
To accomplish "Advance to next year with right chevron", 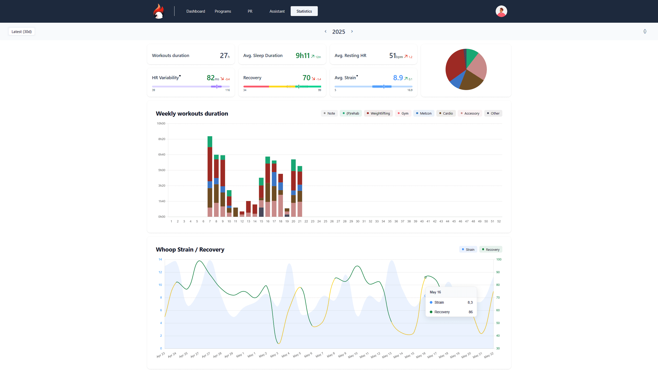I will (352, 31).
